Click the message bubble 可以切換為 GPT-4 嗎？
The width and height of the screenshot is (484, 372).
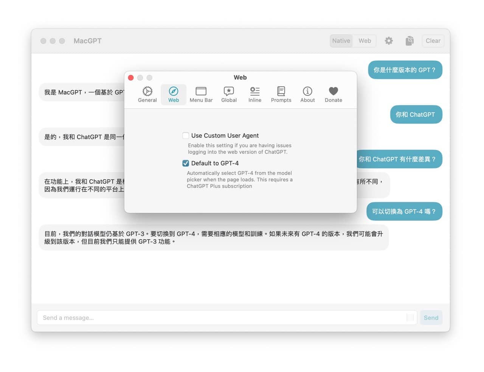tap(404, 211)
